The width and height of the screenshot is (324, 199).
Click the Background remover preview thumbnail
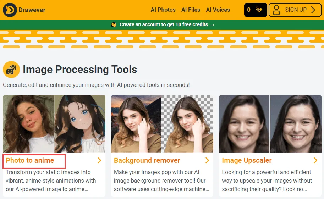(x=162, y=123)
